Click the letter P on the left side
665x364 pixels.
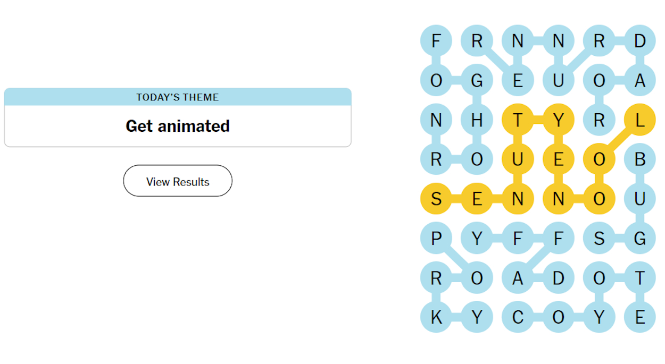click(436, 238)
